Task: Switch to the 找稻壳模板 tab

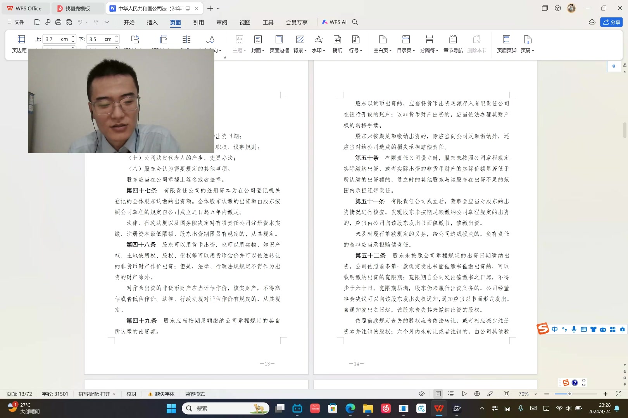Action: click(78, 8)
